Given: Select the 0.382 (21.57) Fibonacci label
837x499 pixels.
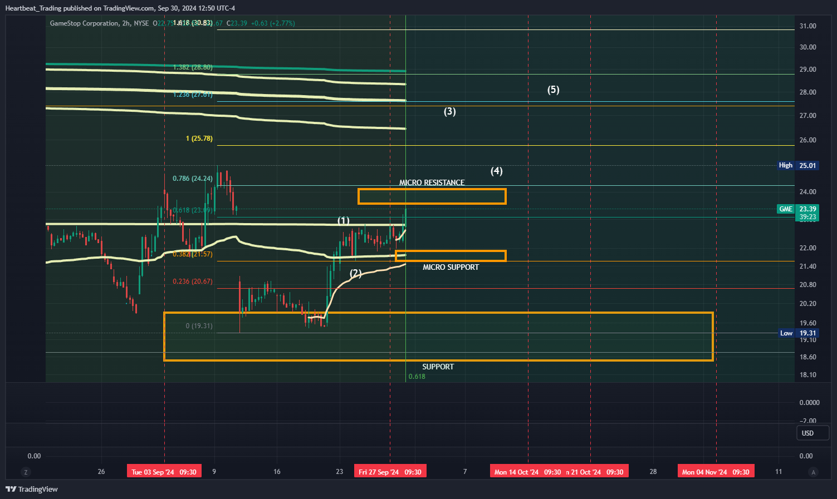Looking at the screenshot, I should (x=193, y=254).
